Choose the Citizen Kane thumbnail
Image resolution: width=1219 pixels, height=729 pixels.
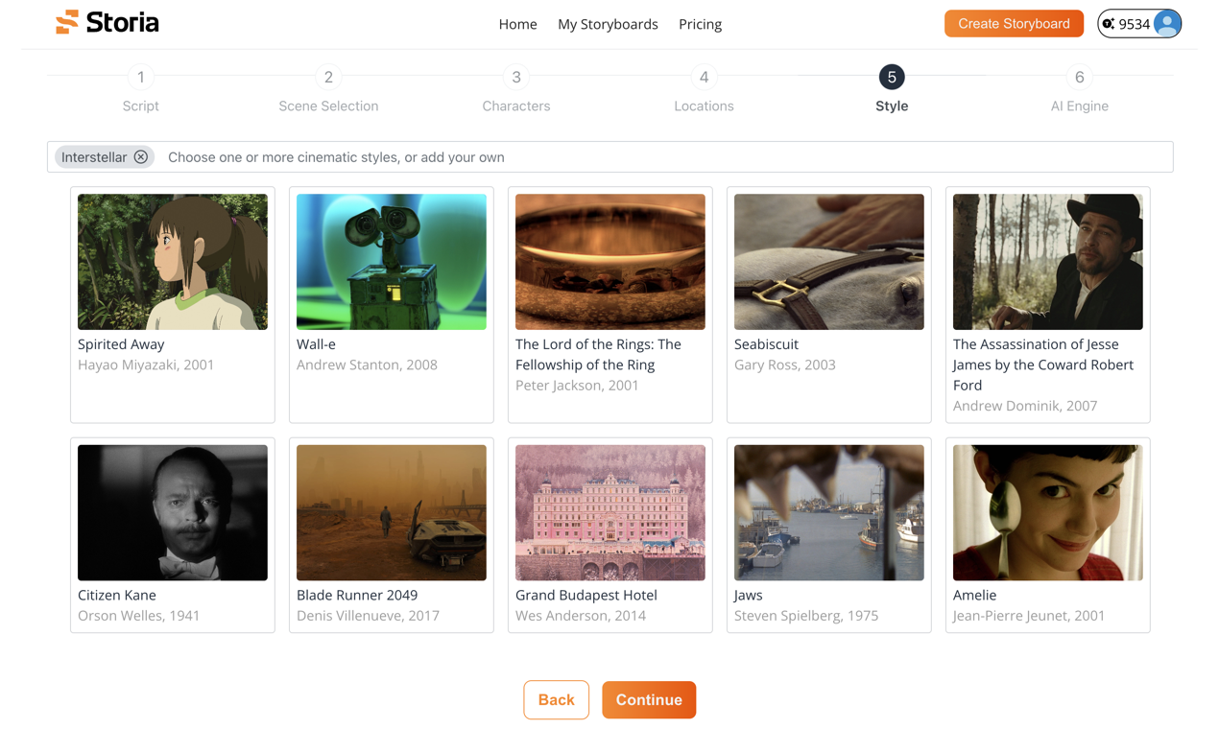coord(173,512)
